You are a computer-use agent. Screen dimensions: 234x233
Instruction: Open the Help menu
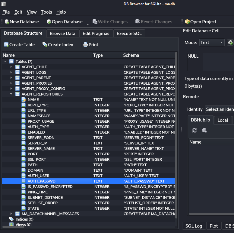coord(61,12)
